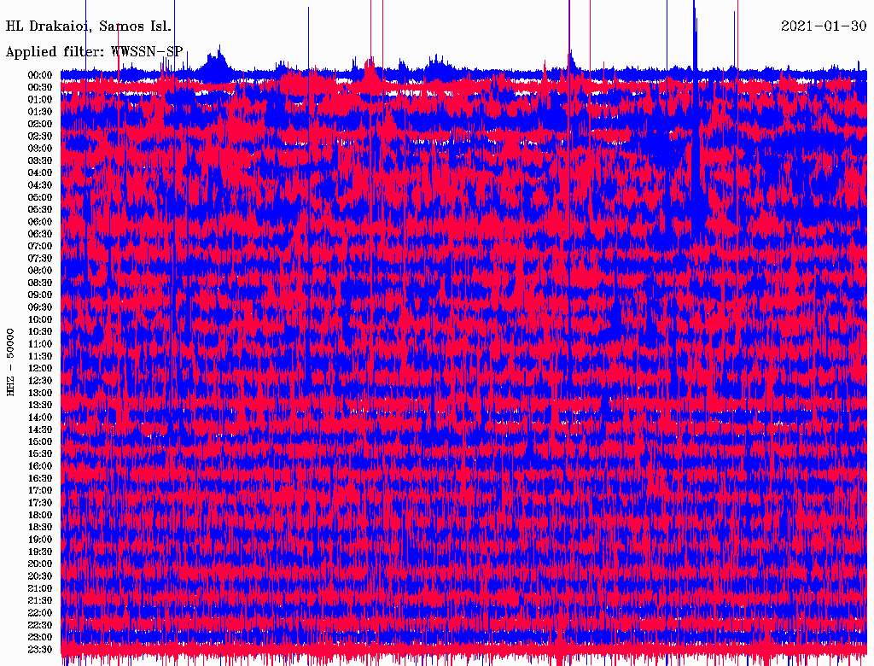Image resolution: width=874 pixels, height=666 pixels.
Task: Click the '03:00' time label
Action: pyautogui.click(x=40, y=149)
